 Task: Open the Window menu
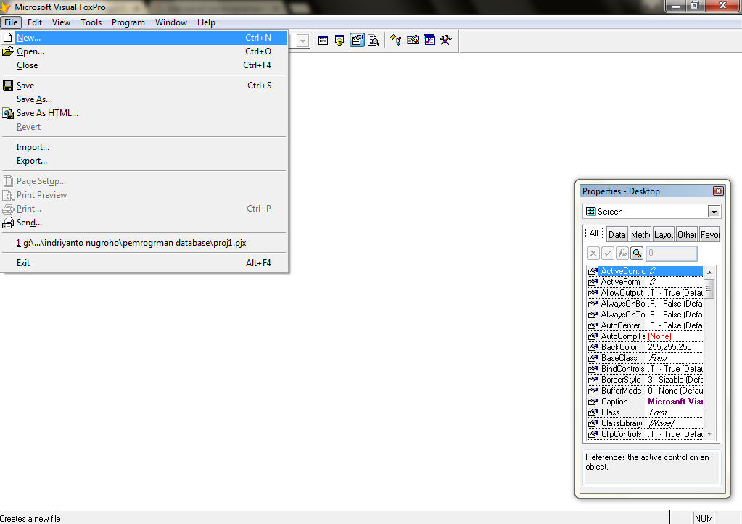(x=171, y=22)
